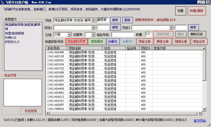Click the QQ解冻 quick button
Viewport: 211px width, 127px height.
pyautogui.click(x=113, y=42)
